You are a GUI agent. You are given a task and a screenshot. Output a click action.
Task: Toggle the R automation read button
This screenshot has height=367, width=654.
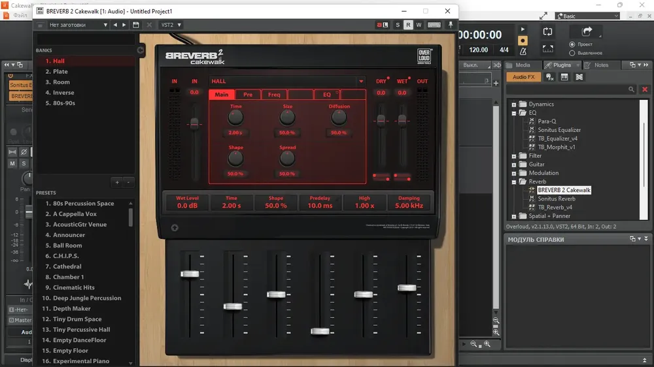point(408,25)
